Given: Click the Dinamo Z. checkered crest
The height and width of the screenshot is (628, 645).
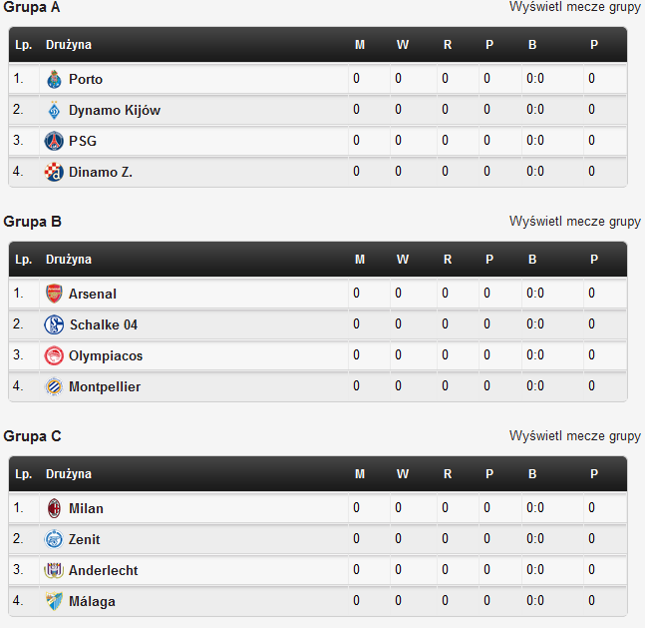Looking at the screenshot, I should pyautogui.click(x=54, y=172).
